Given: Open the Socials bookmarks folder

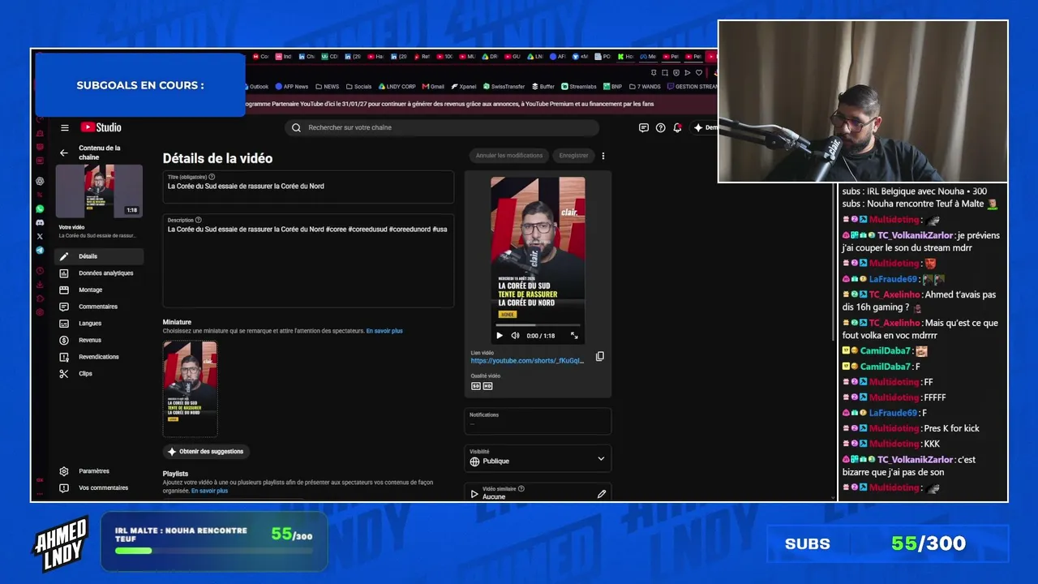Looking at the screenshot, I should click(358, 87).
